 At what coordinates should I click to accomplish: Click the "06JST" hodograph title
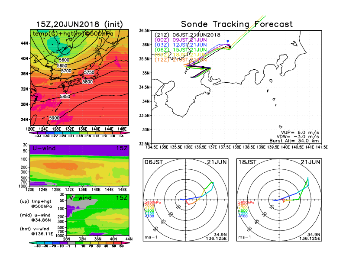(154, 162)
